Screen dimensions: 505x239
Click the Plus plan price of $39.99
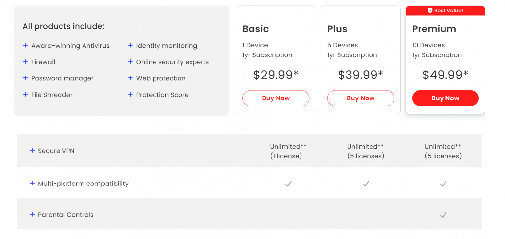tap(361, 75)
